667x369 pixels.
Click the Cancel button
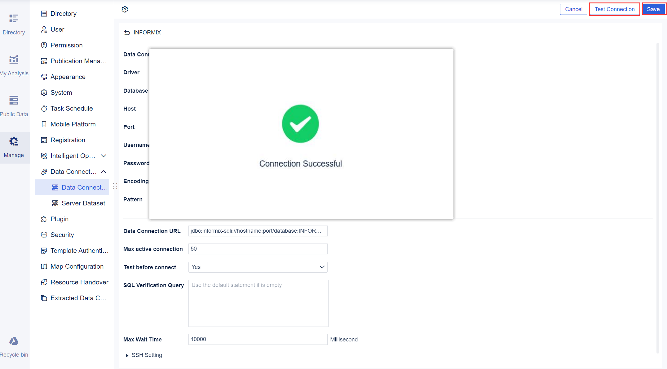click(573, 9)
